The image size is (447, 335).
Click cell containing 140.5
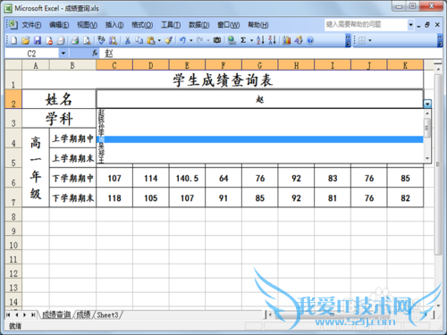[x=187, y=178]
